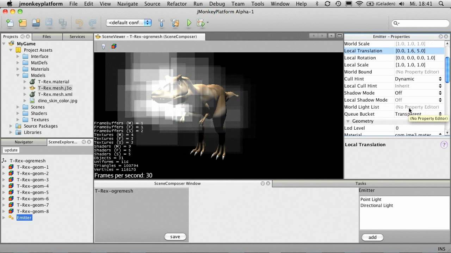Click the save button in SceneComposer

[x=175, y=237]
